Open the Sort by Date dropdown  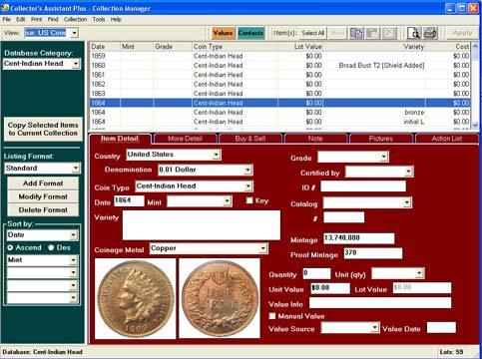(x=74, y=235)
